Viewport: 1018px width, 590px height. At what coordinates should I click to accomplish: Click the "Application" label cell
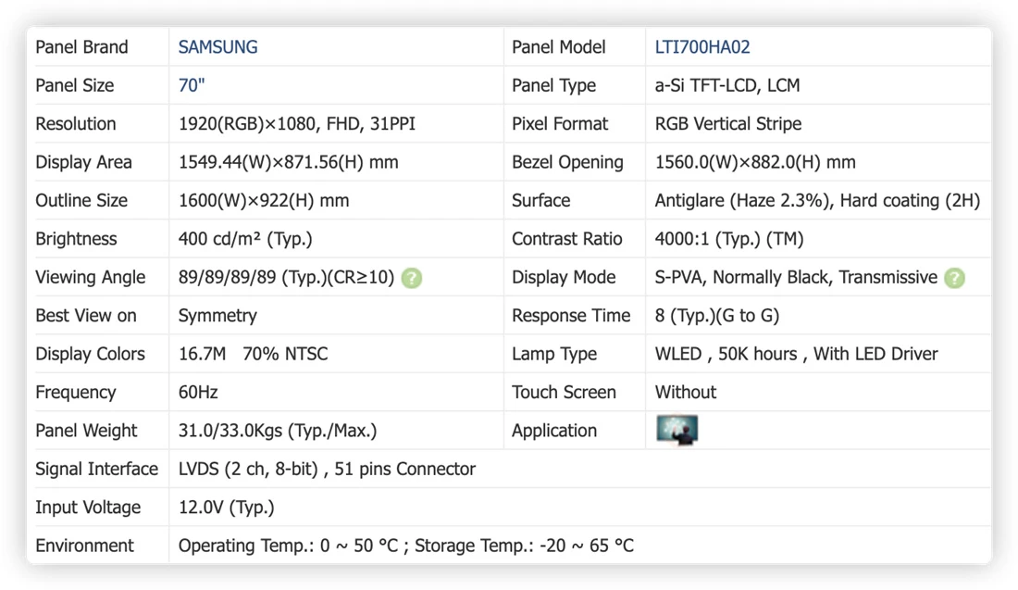coord(575,430)
